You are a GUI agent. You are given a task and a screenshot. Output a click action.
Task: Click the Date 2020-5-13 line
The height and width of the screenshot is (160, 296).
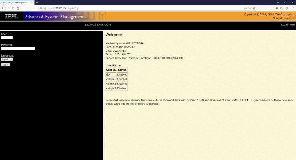(116, 51)
